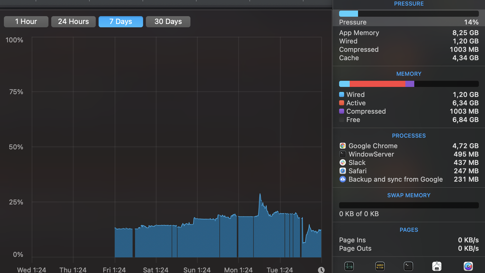Screen dimensions: 485x273
Task: Click the Pressure label under the bar
Action: click(x=353, y=22)
